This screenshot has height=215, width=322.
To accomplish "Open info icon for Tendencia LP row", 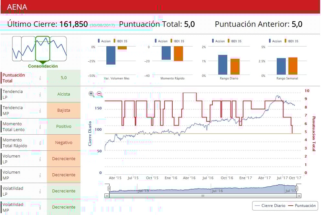I will 40,94.
